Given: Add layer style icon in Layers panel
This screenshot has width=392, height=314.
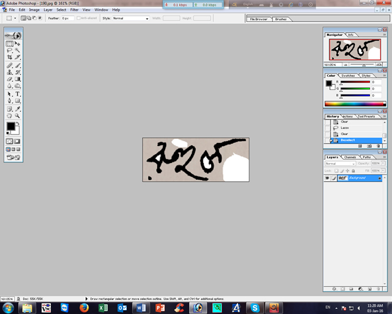Looking at the screenshot, I should [334, 289].
